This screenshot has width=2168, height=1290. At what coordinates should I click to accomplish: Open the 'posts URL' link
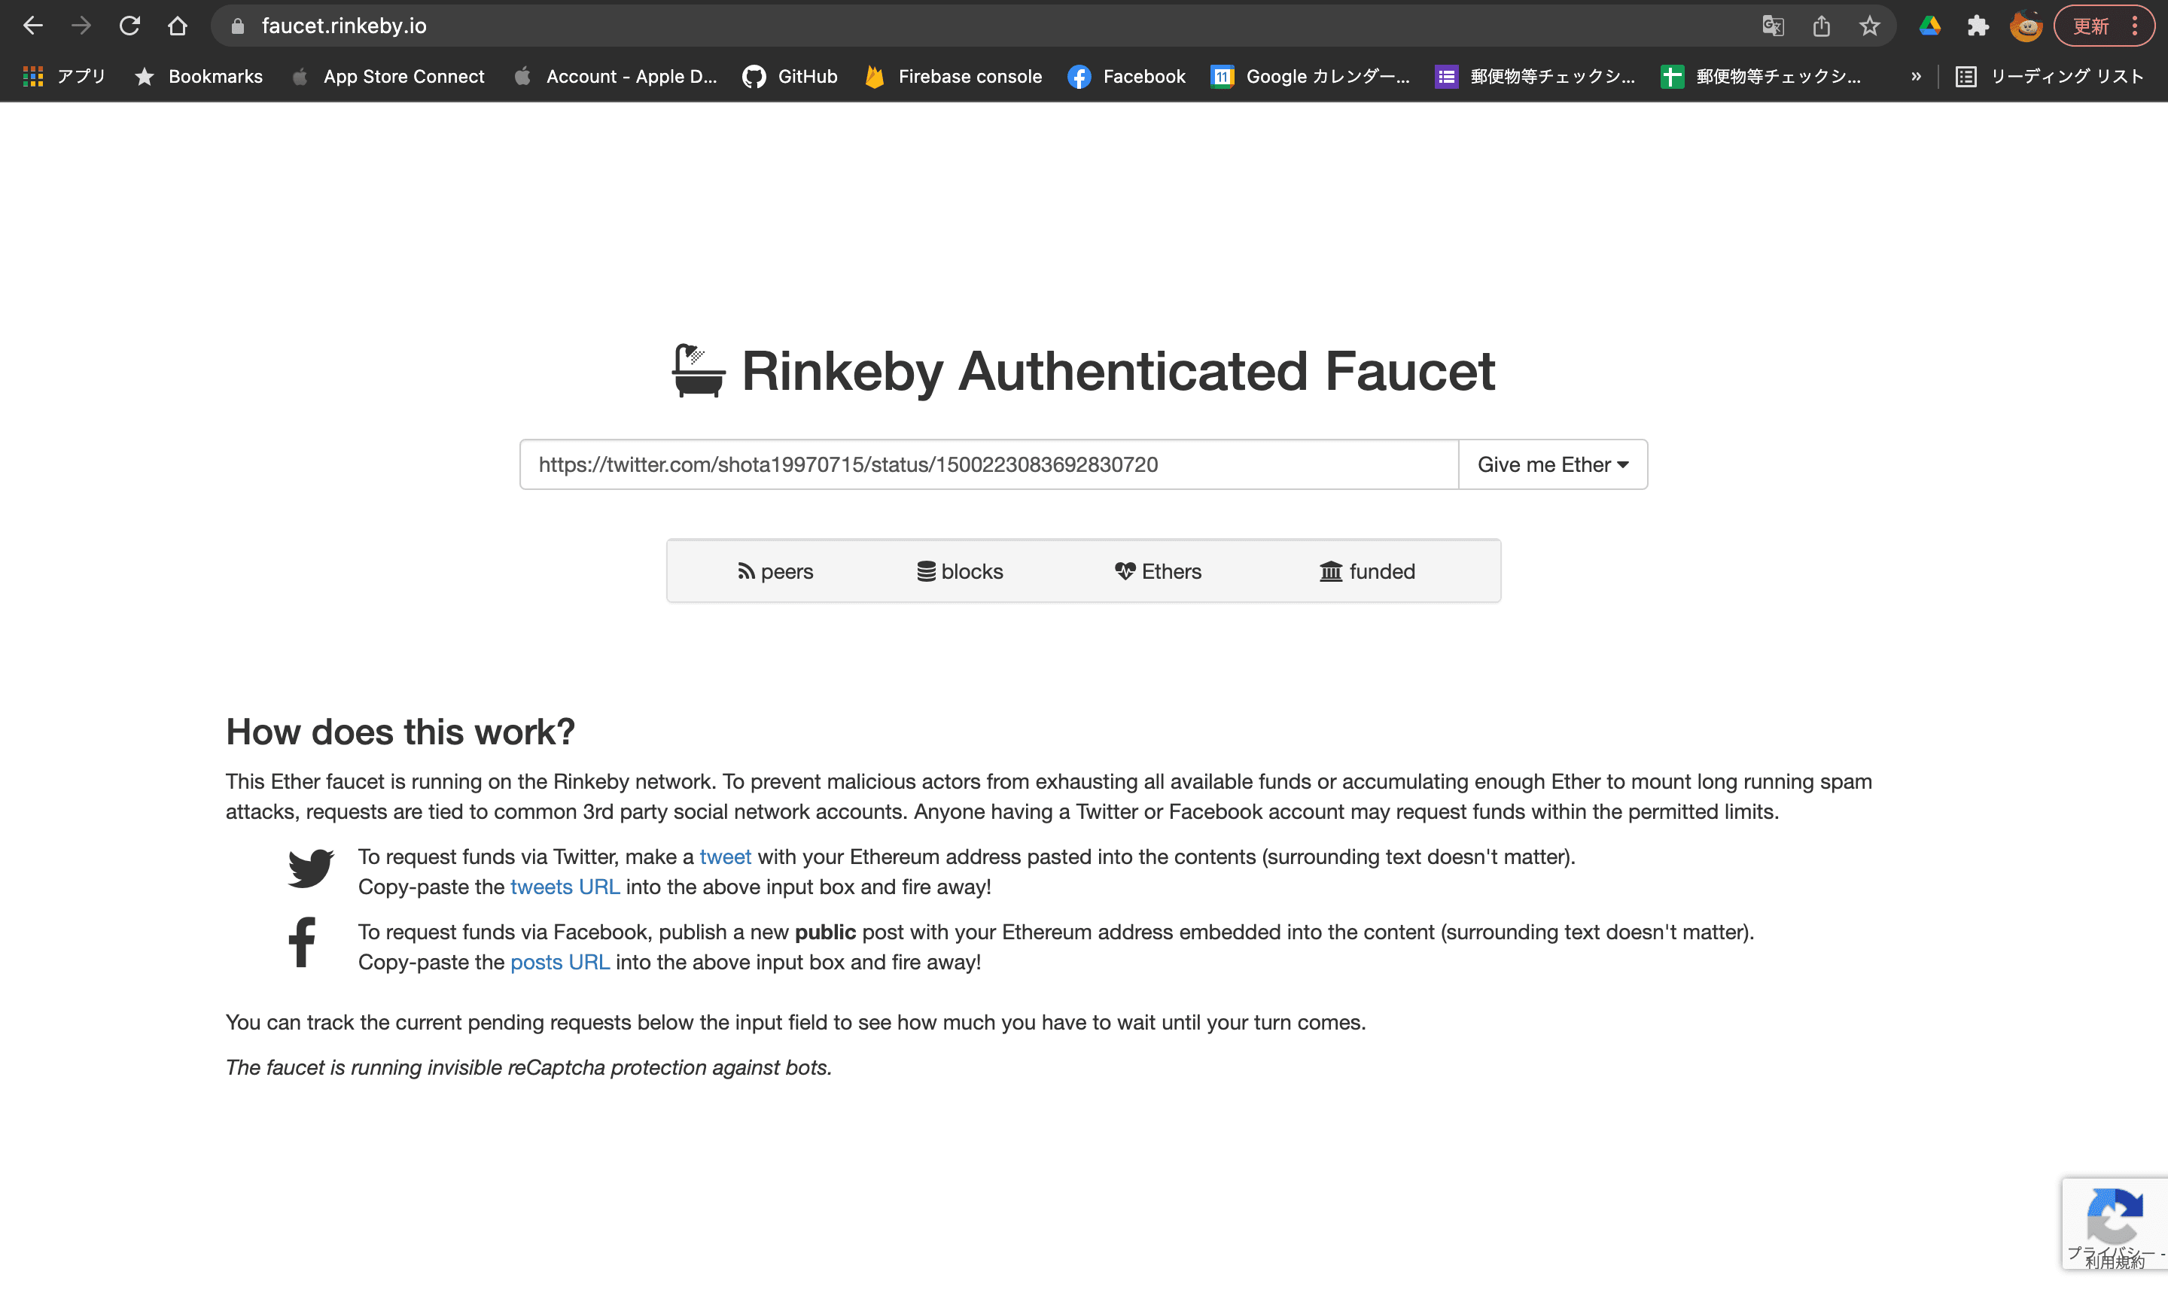coord(560,961)
